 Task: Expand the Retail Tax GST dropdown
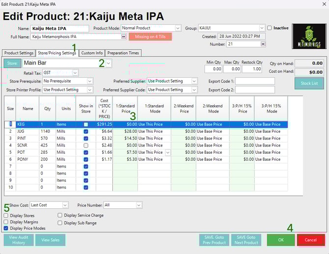point(75,73)
